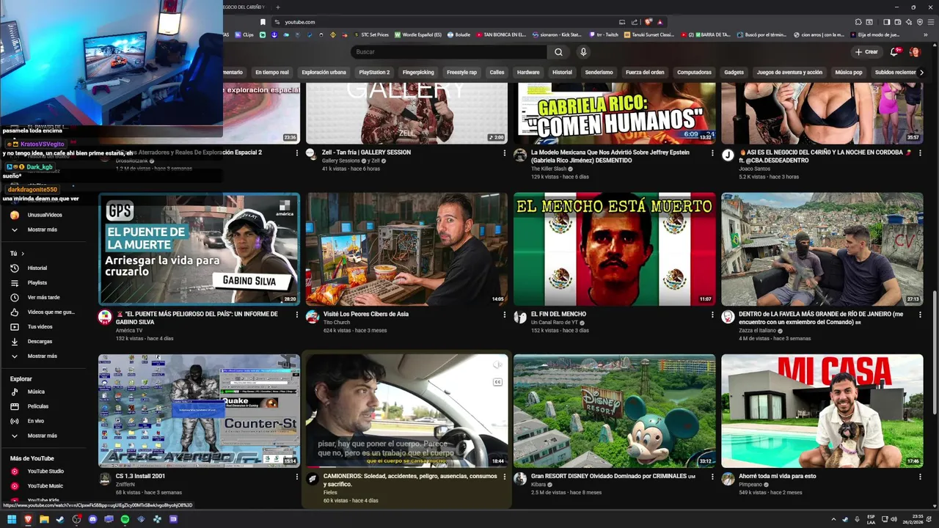Open Tus videos in the sidebar
This screenshot has height=528, width=939.
pyautogui.click(x=40, y=327)
